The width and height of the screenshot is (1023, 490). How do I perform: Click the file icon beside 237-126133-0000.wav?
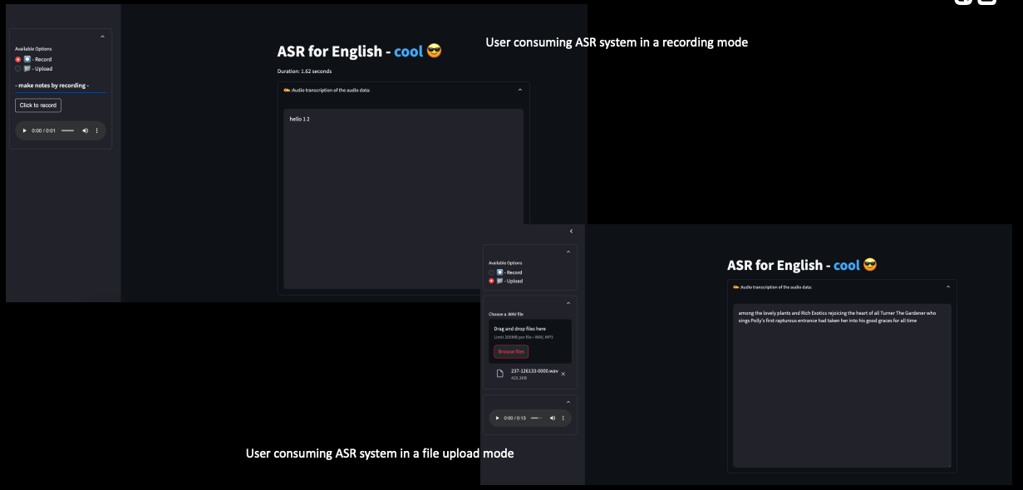coord(502,374)
